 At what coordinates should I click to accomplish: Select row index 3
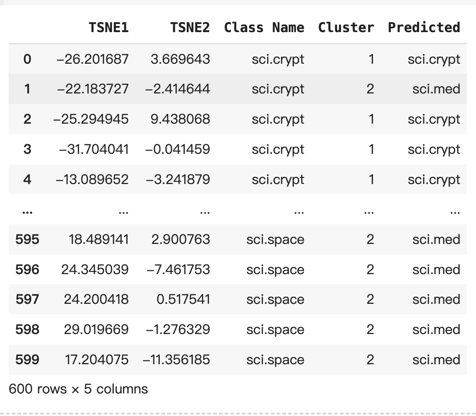point(27,149)
